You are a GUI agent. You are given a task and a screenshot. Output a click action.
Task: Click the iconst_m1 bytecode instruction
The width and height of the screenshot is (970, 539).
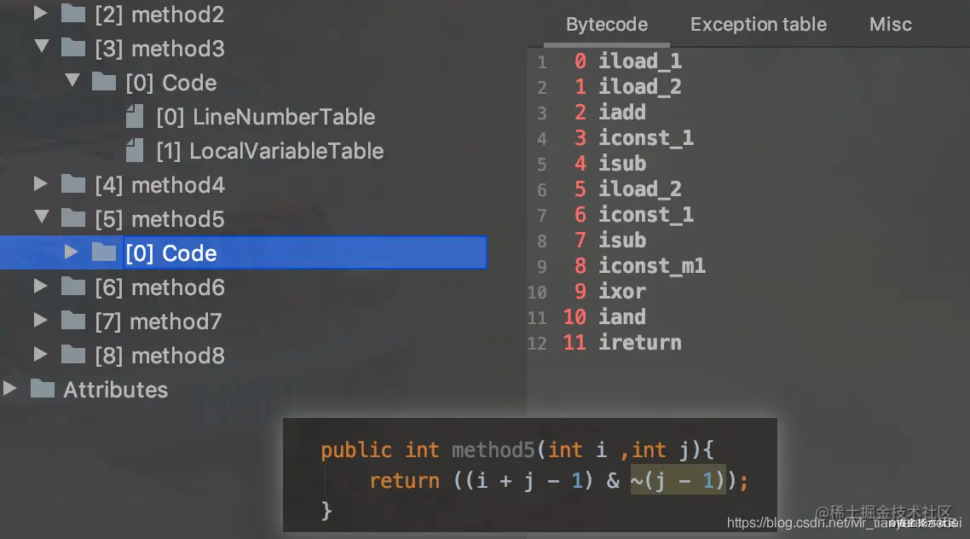651,265
